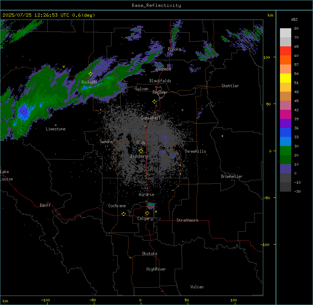Image resolution: width=313 pixels, height=305 pixels.
Task: Click the Ponoka label
Action: pyautogui.click(x=174, y=49)
